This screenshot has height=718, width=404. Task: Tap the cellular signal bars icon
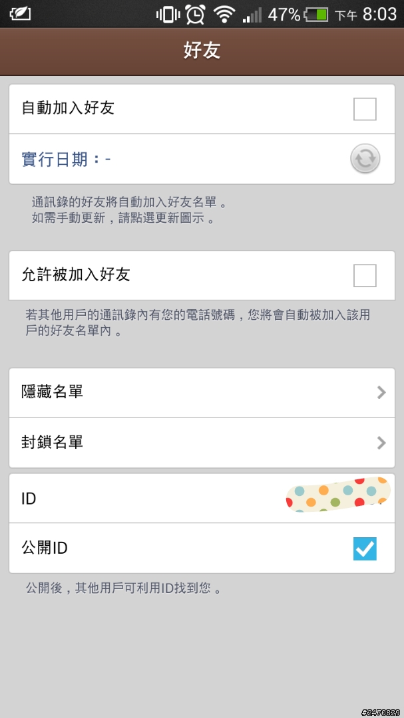pos(252,15)
